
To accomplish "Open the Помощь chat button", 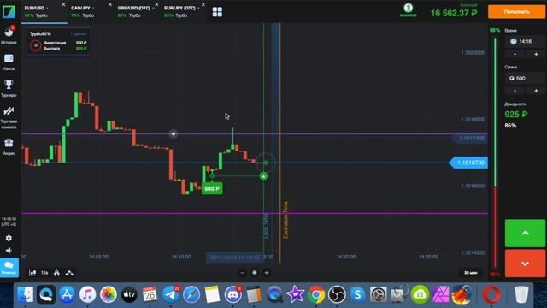I will pos(9,268).
